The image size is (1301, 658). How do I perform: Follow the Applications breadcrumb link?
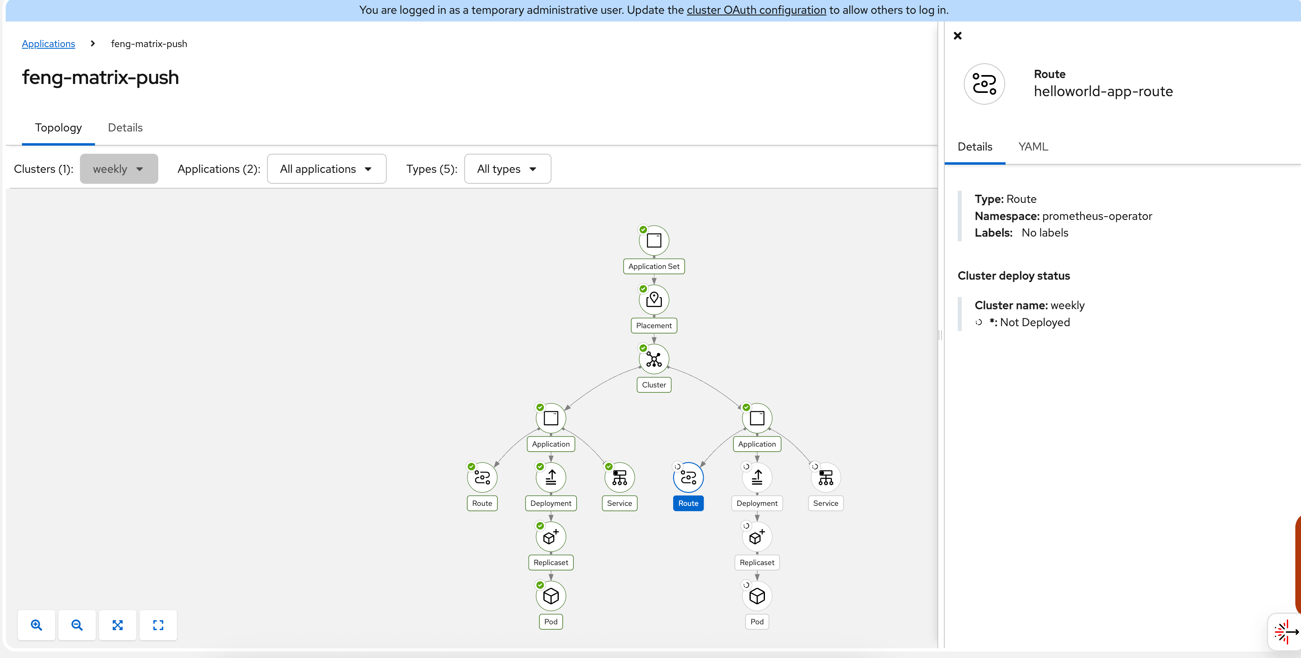pos(48,43)
